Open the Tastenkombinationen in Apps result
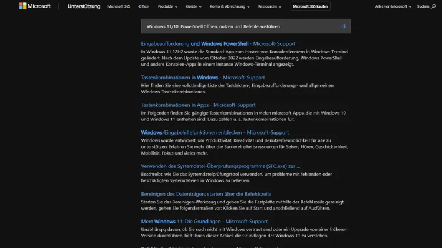Viewport: 442px width, 248px height. pos(198,105)
